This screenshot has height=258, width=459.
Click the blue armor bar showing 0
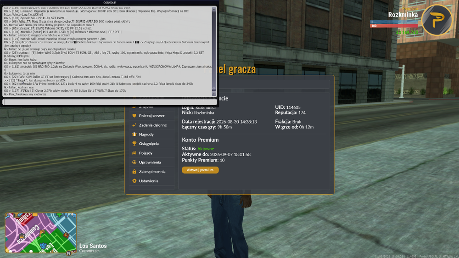coord(394,22)
